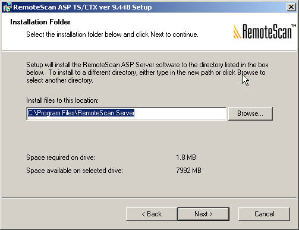Click empty space inside the install path box
The height and width of the screenshot is (230, 299).
[180, 114]
